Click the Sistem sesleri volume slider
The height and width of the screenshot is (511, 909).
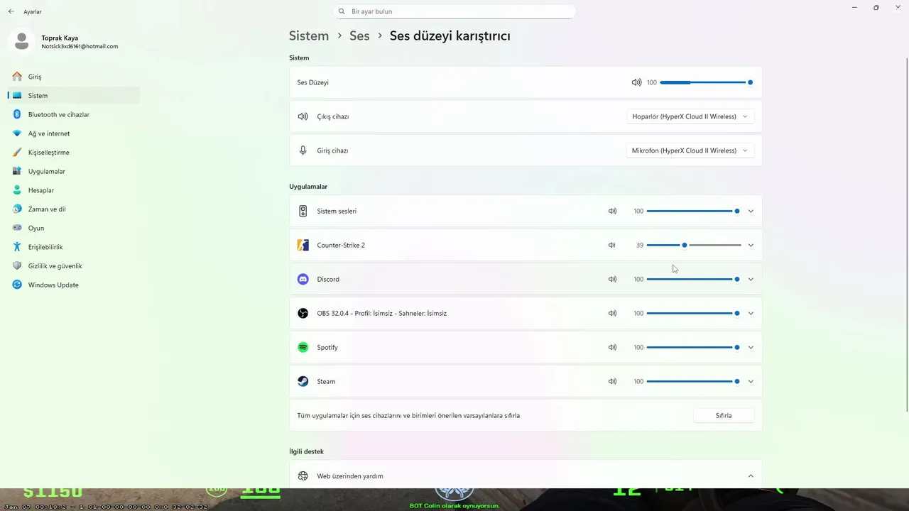click(694, 211)
